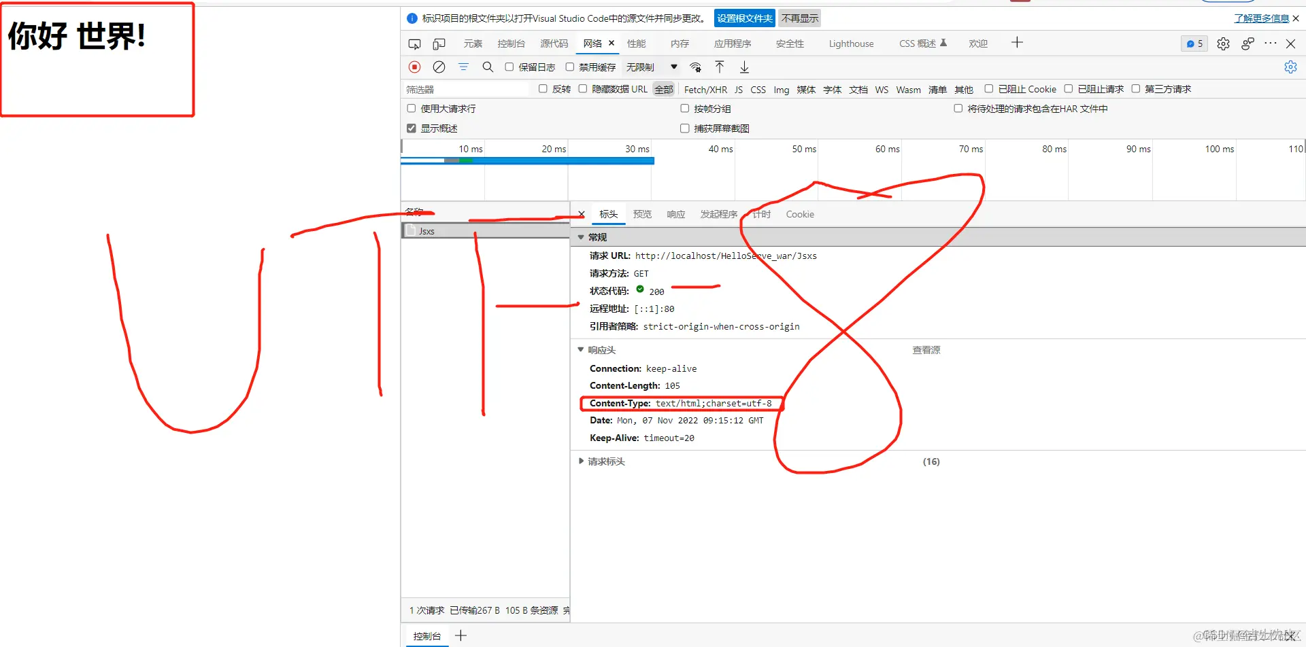Tick 捕获屏幕截图 checkbox
The image size is (1306, 647).
pos(685,128)
